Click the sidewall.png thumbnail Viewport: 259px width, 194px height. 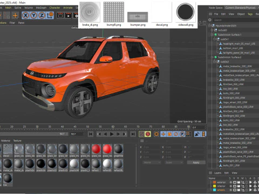tap(186, 12)
